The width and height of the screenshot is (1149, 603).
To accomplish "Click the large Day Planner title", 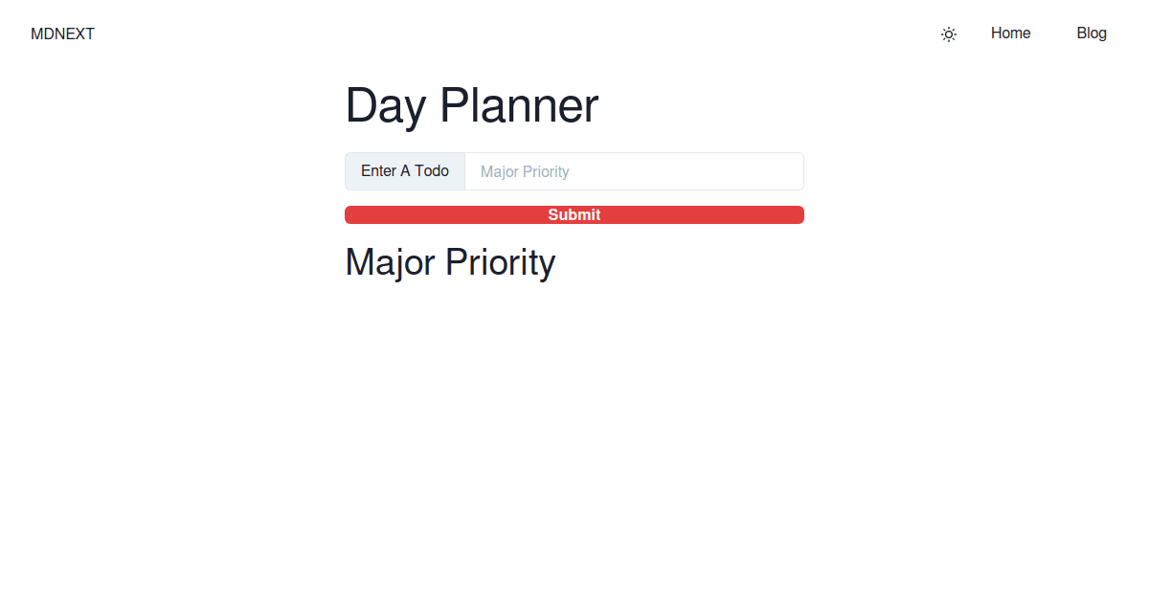I will pos(471,105).
